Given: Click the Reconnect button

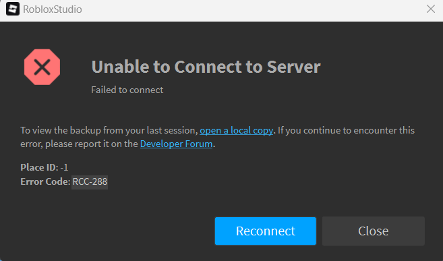Looking at the screenshot, I should pyautogui.click(x=265, y=231).
